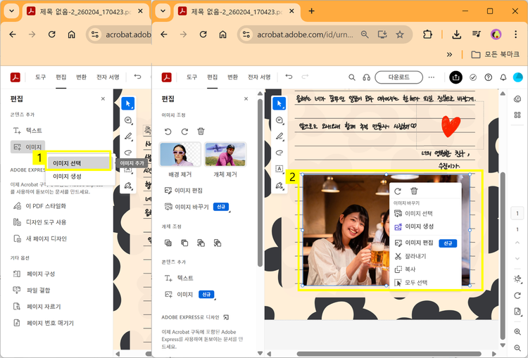Image resolution: width=528 pixels, height=358 pixels.
Task: Select 이미지 선택 in left window popup
Action: pyautogui.click(x=79, y=163)
